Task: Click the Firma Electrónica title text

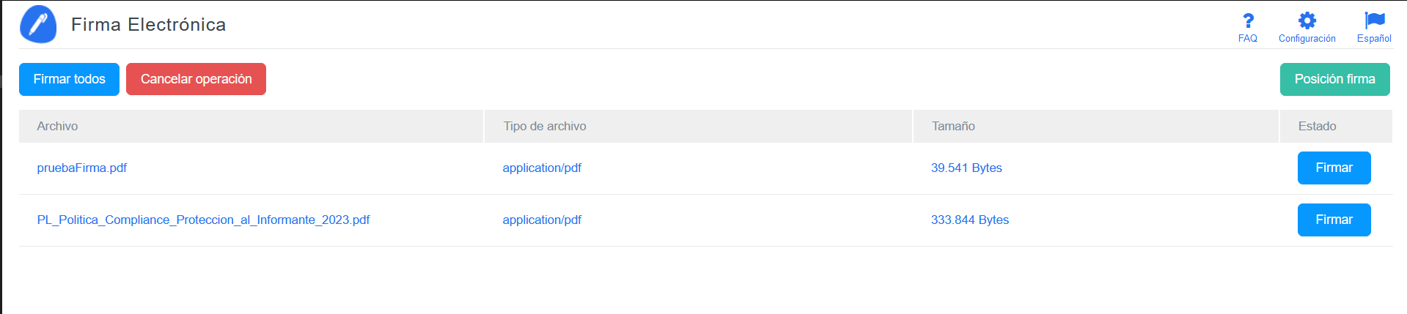Action: tap(148, 25)
